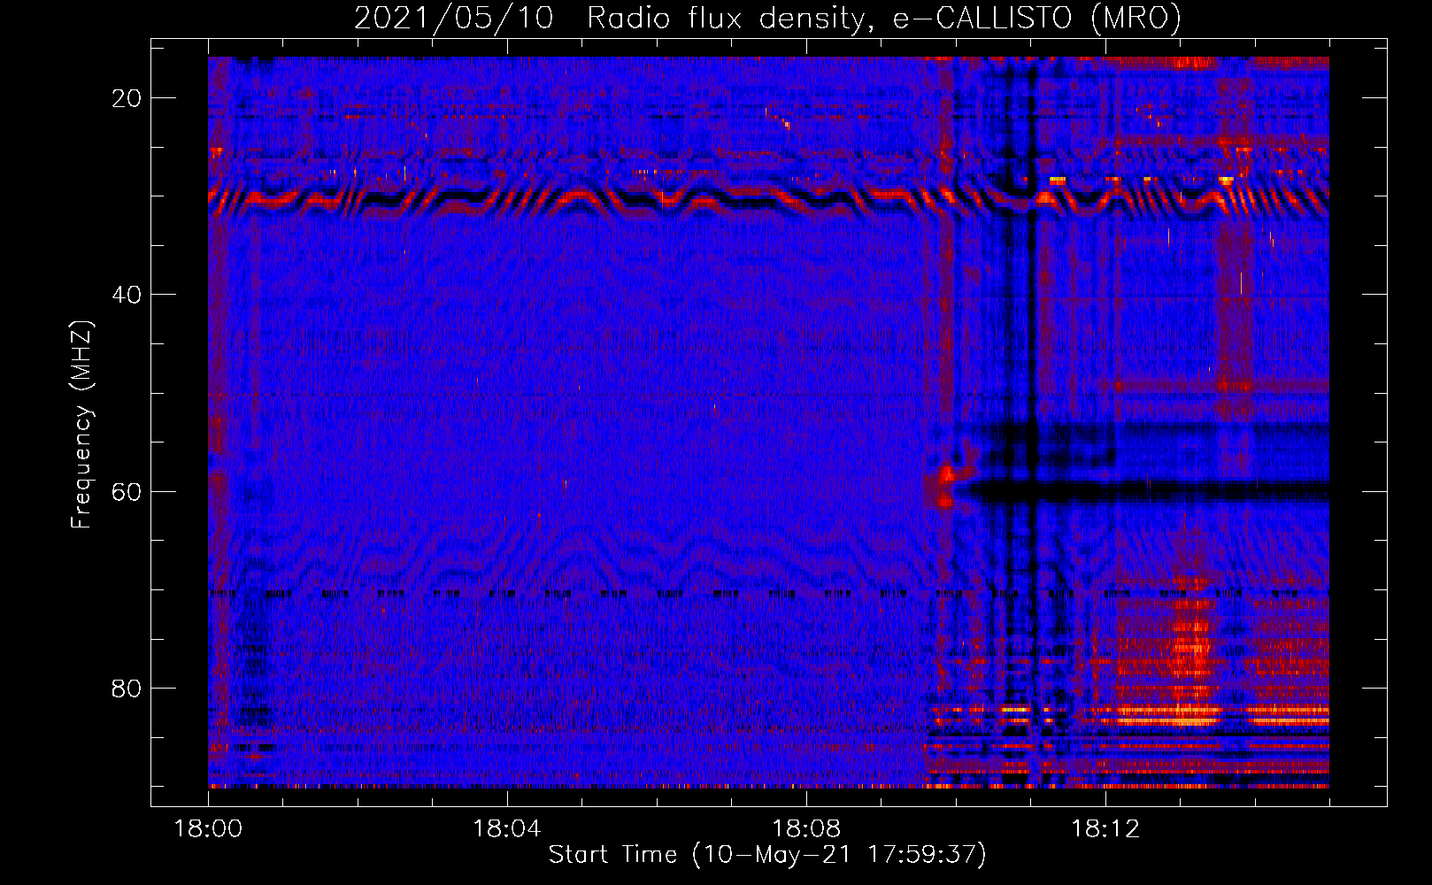The height and width of the screenshot is (885, 1432).
Task: Click the 'Start Time (10-May-21 17:59:37)' label
Action: click(766, 855)
